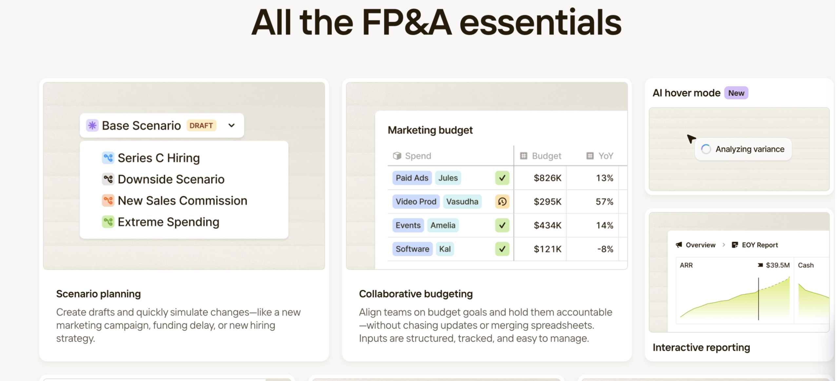Select Downside Scenario from the list
The height and width of the screenshot is (381, 837).
171,179
